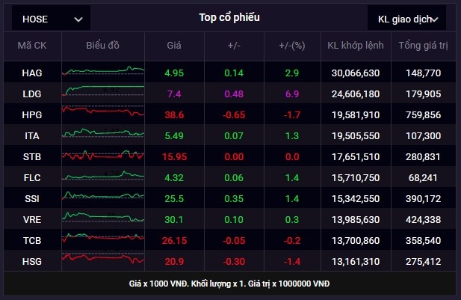
Task: Click the LDG price 7.4
Action: point(174,94)
